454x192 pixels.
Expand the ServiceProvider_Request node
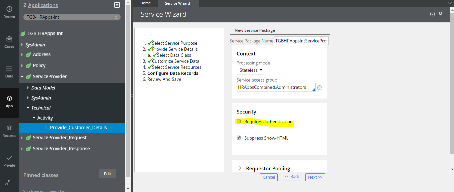22,138
